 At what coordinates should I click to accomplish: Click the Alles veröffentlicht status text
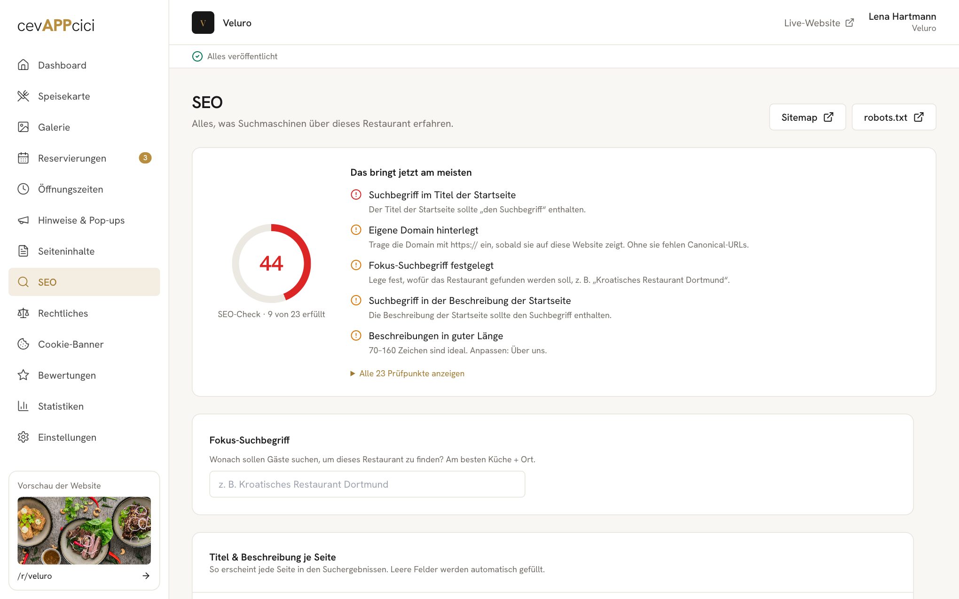tap(242, 56)
